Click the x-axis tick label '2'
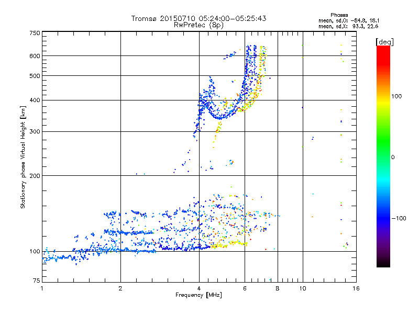419x314 pixels. 120,288
